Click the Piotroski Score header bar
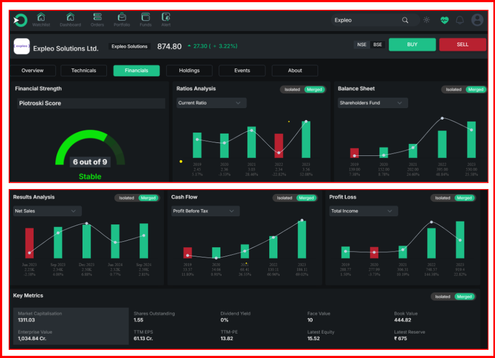 [91, 103]
